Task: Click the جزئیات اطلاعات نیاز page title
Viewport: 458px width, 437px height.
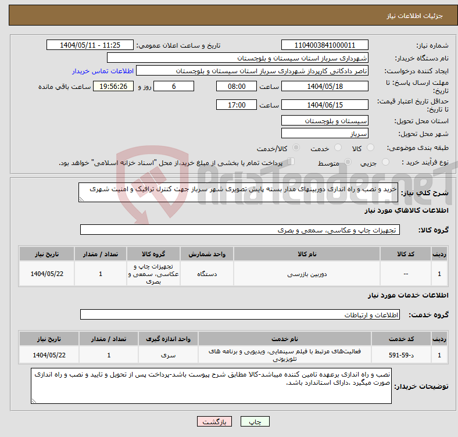Action: [415, 16]
